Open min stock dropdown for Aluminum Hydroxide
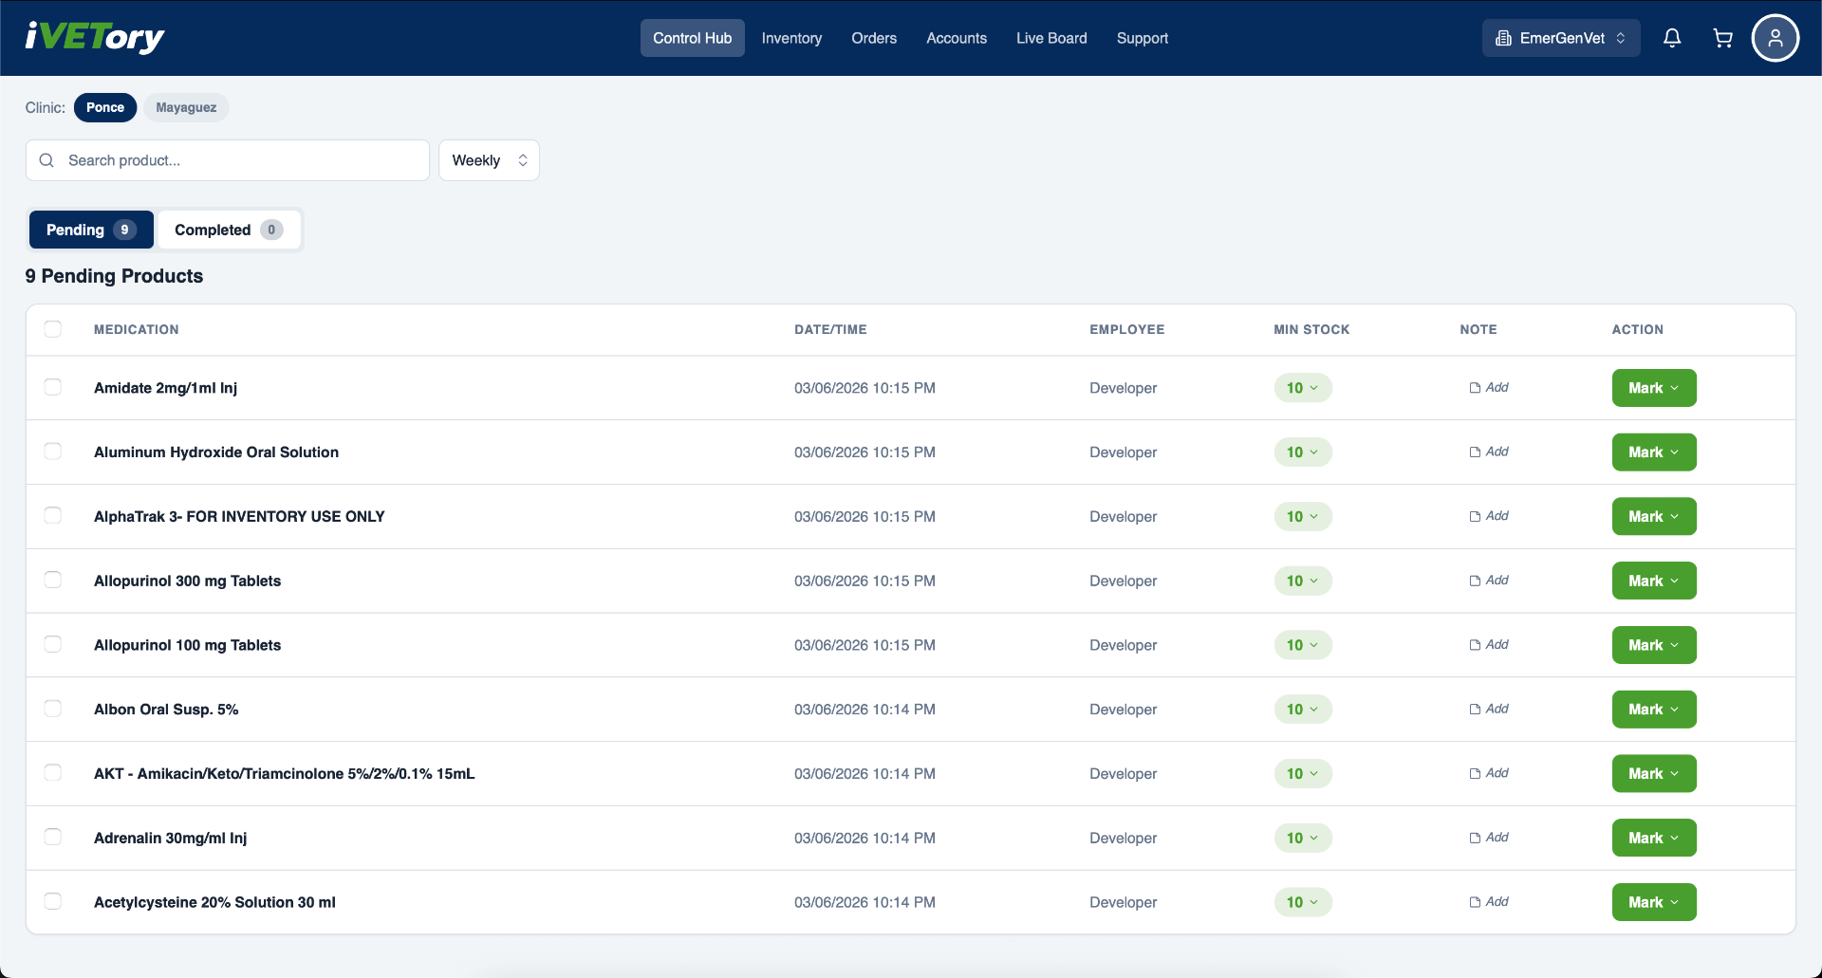1822x978 pixels. [x=1303, y=452]
